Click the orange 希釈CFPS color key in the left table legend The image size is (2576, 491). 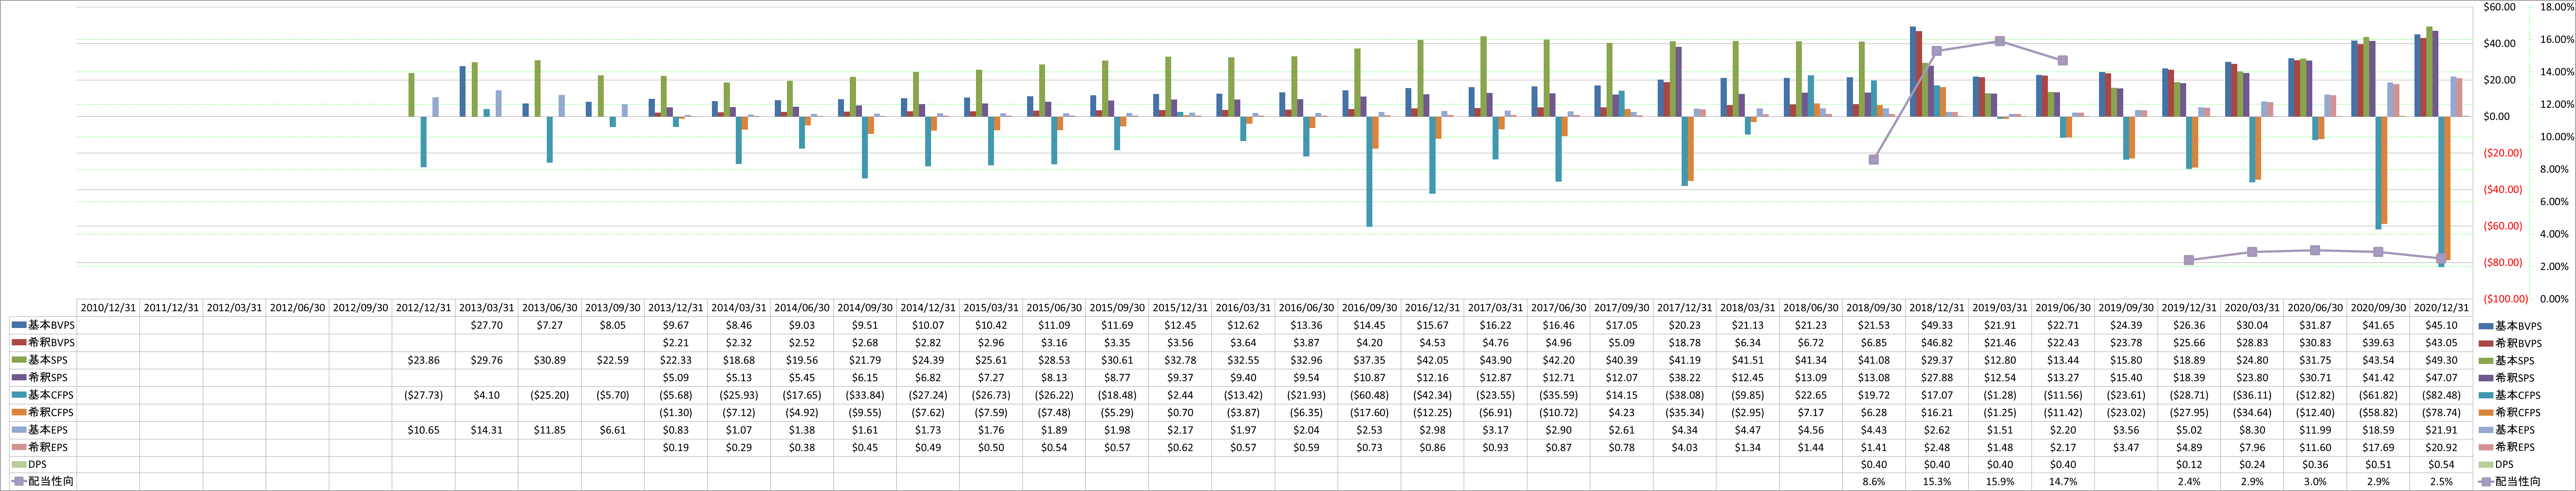(x=19, y=412)
